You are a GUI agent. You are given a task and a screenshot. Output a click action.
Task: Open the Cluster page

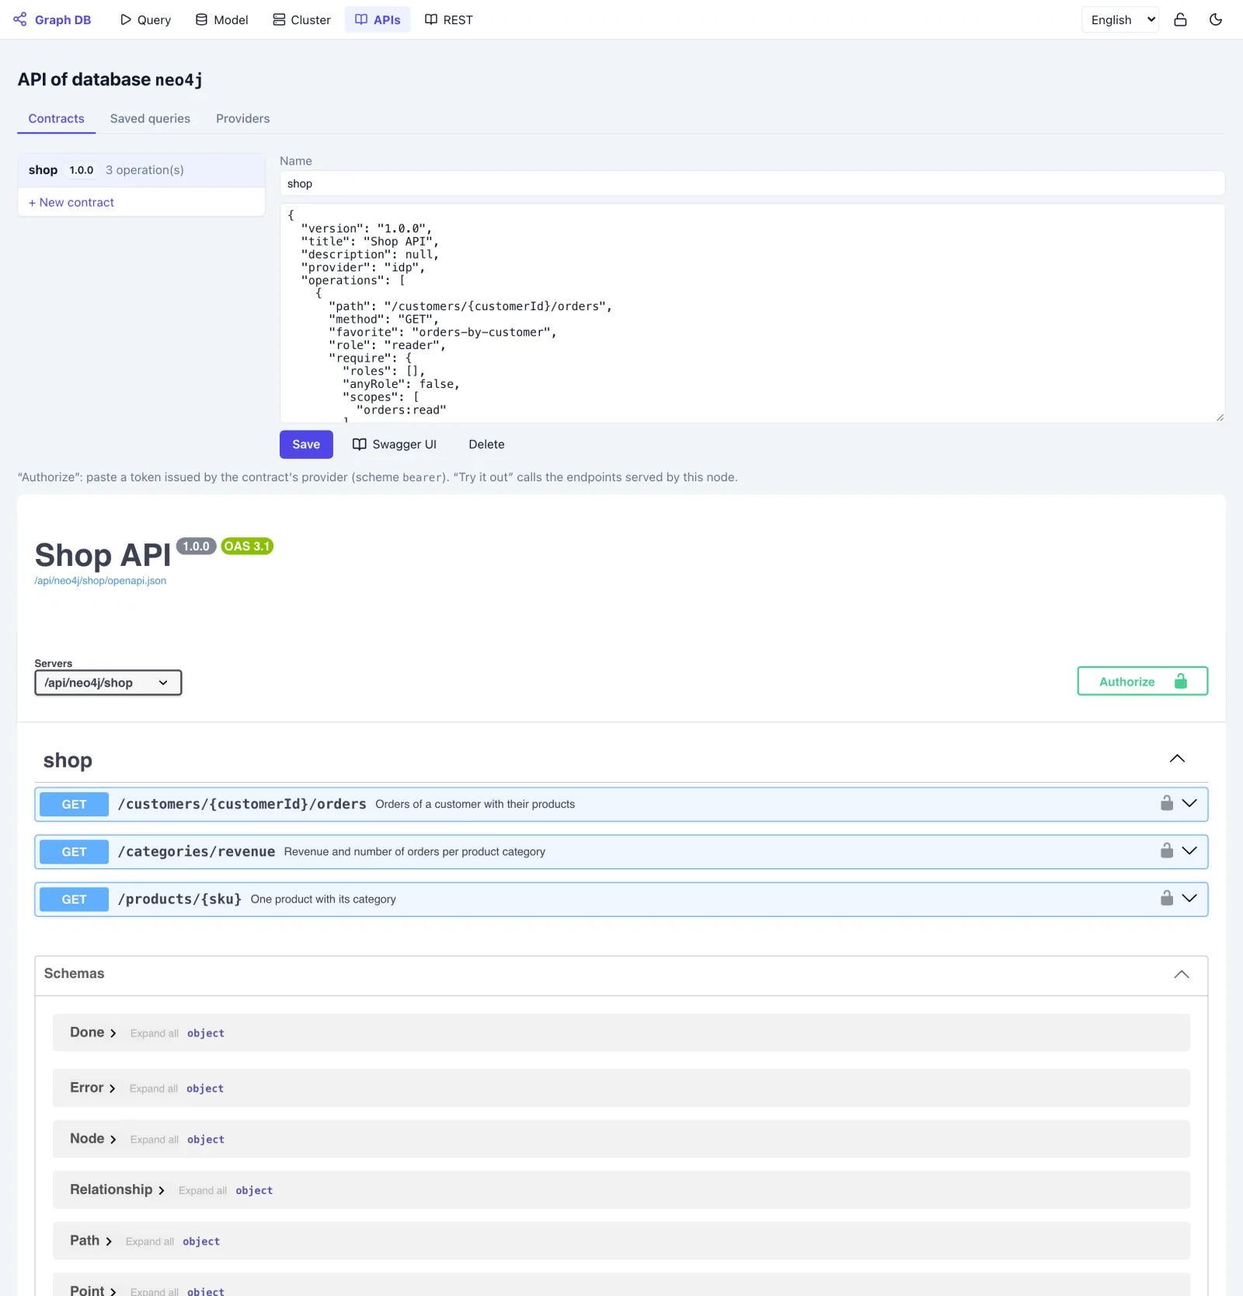301,19
